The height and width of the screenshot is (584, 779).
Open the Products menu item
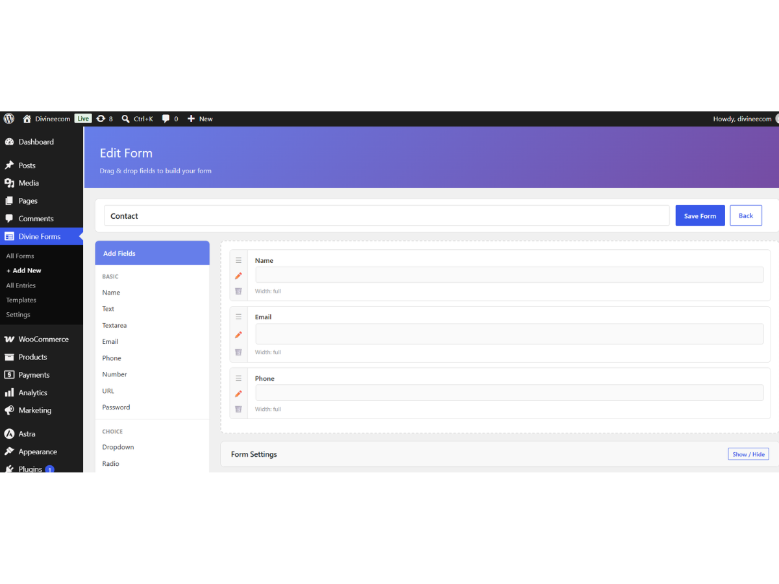click(42, 358)
